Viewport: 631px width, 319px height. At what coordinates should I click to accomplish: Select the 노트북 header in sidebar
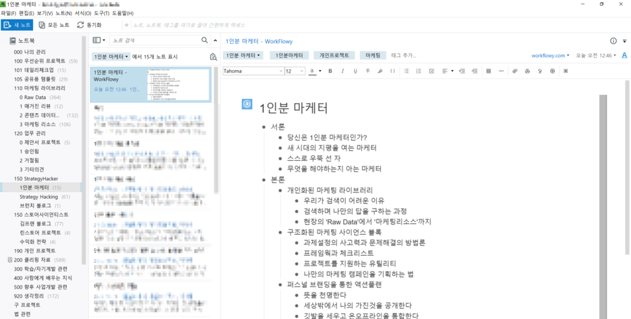click(22, 40)
